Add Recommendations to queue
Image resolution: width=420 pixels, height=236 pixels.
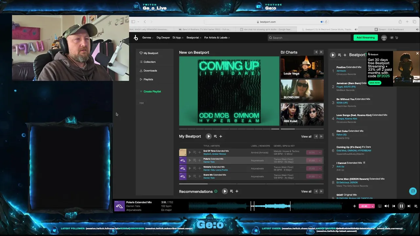231,191
